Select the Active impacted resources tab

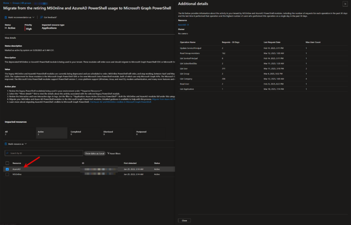pos(52,133)
